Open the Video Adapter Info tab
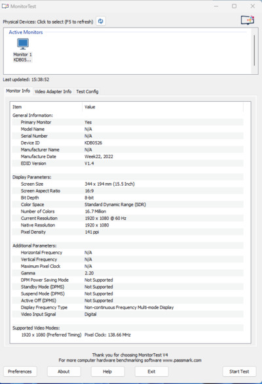262x384 pixels. click(x=53, y=92)
